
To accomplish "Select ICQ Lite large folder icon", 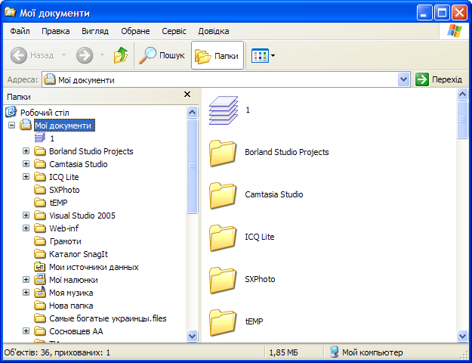I will 223,238.
